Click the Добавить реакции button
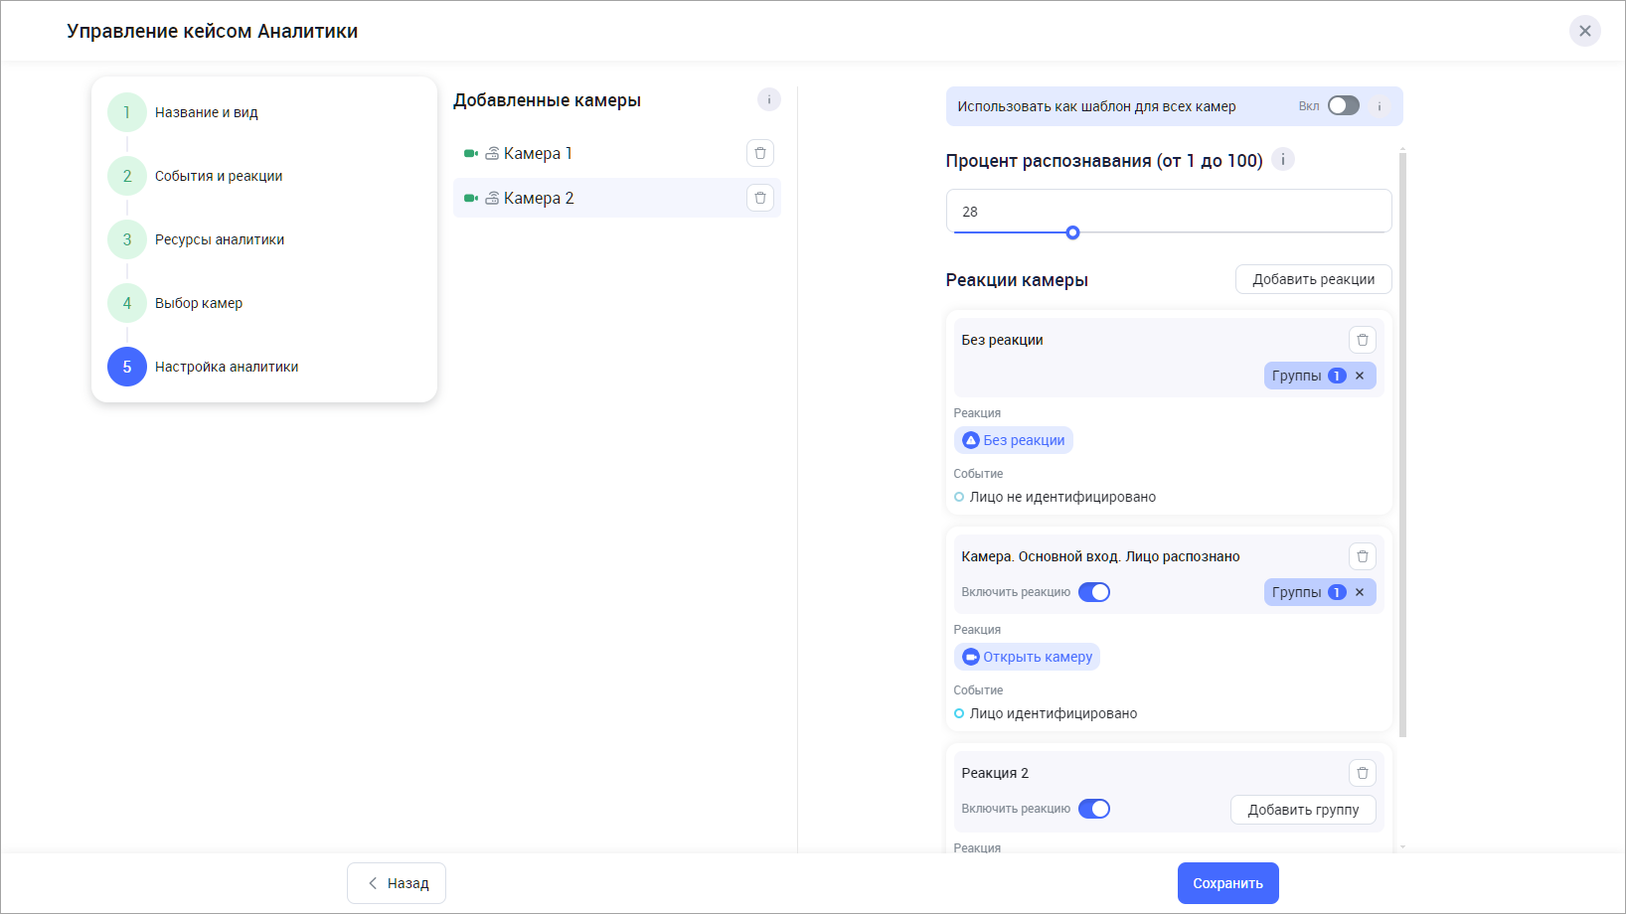1626x914 pixels. point(1313,279)
